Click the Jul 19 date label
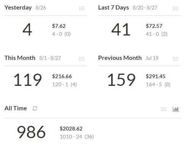Viewport: 189px width, 153px height. (x=152, y=58)
